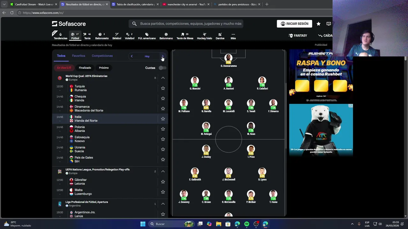Favorite Argentinos Jrs. vs Lanús match

click(163, 214)
